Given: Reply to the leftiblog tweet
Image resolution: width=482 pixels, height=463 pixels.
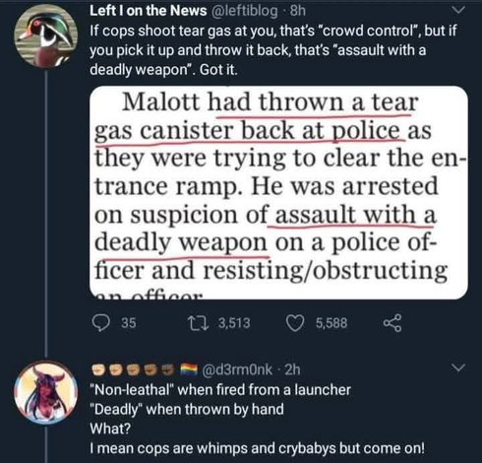Looking at the screenshot, I should point(100,323).
